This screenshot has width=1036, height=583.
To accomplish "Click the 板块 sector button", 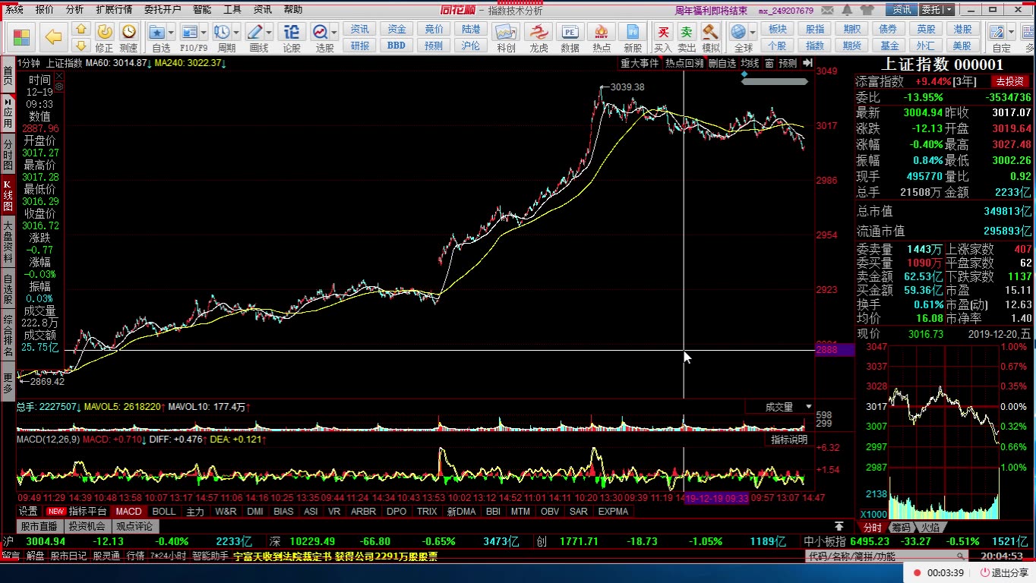I will [778, 29].
